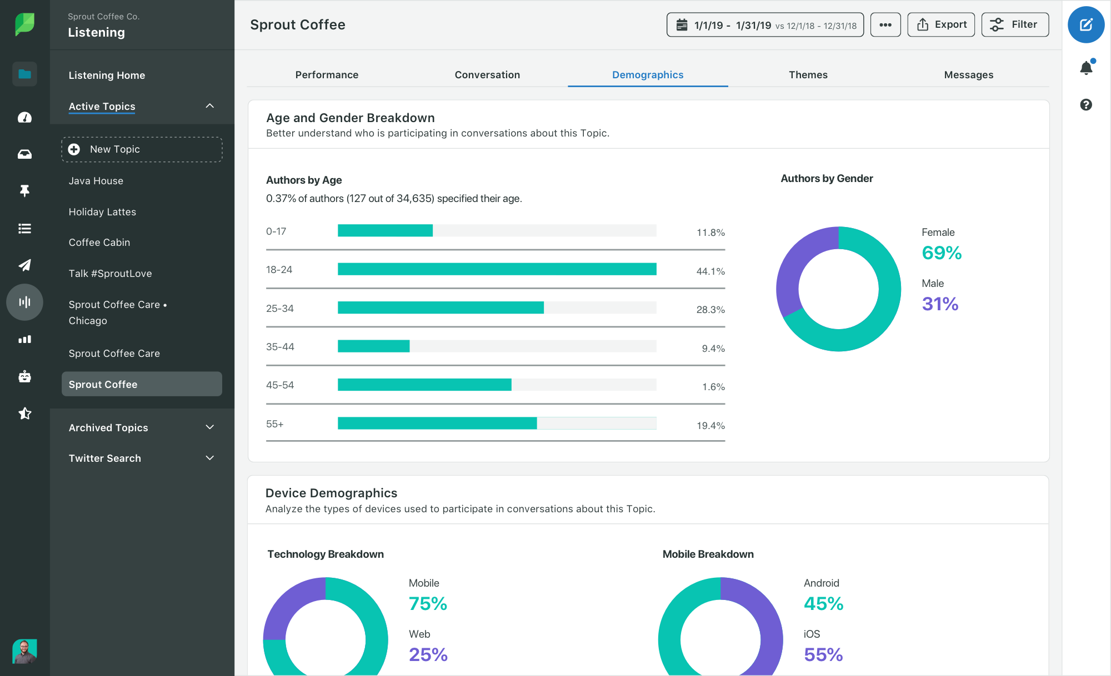Switch to the Conversation tab
The width and height of the screenshot is (1111, 676).
click(x=487, y=74)
